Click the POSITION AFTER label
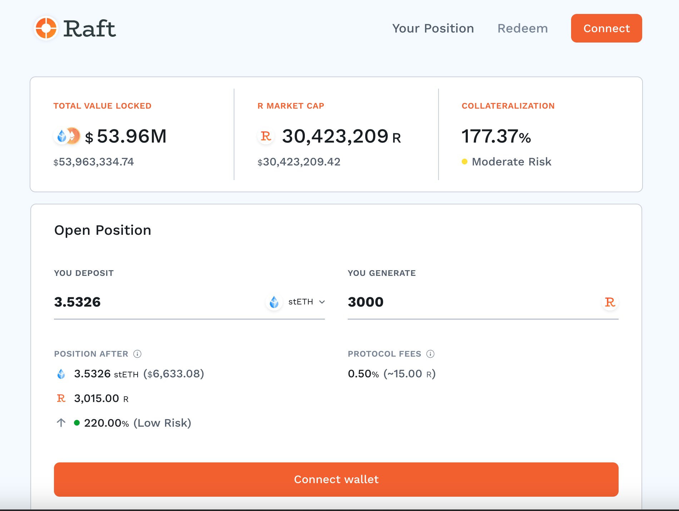 (x=91, y=354)
